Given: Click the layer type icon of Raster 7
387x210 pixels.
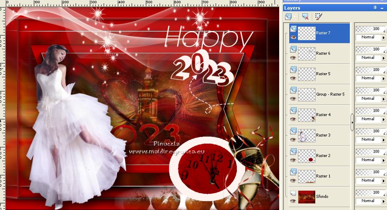Looking at the screenshot, I should click(293, 29).
